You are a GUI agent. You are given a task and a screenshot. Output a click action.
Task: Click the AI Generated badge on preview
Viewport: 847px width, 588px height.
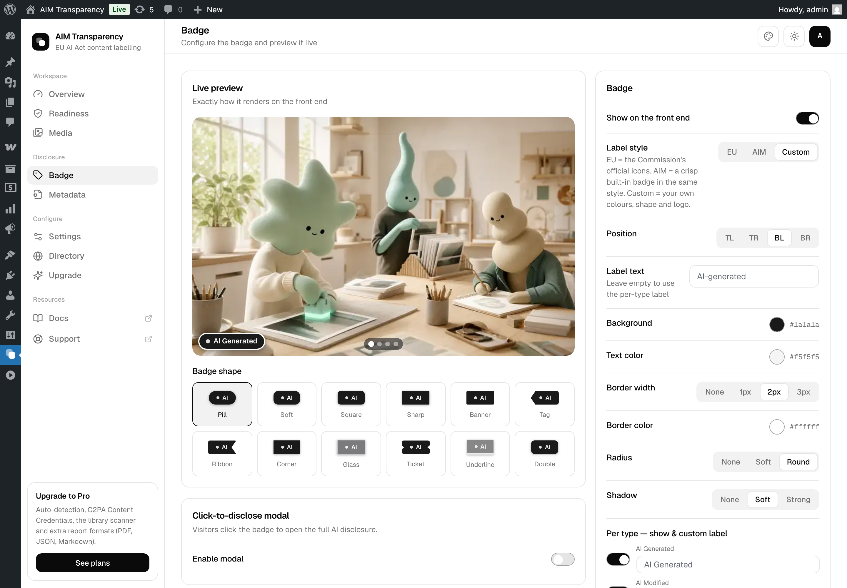(x=231, y=341)
